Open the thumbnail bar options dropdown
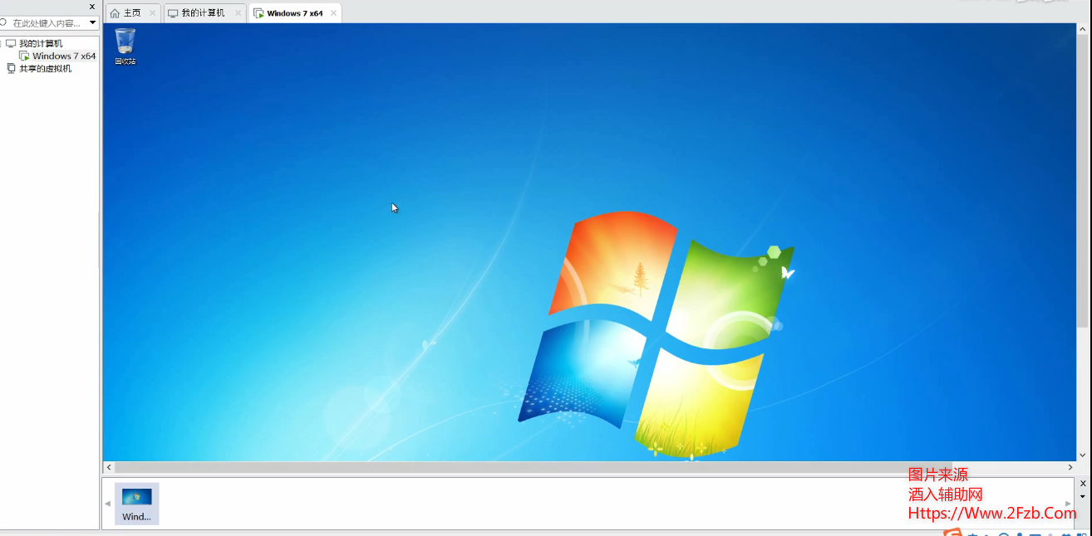The image size is (1092, 536). (1083, 496)
